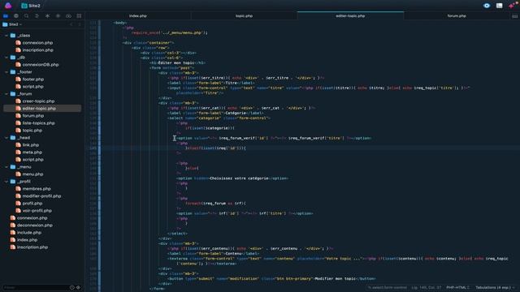Image resolution: width=520 pixels, height=292 pixels.
Task: Collapse the _head folder
Action: [6, 138]
